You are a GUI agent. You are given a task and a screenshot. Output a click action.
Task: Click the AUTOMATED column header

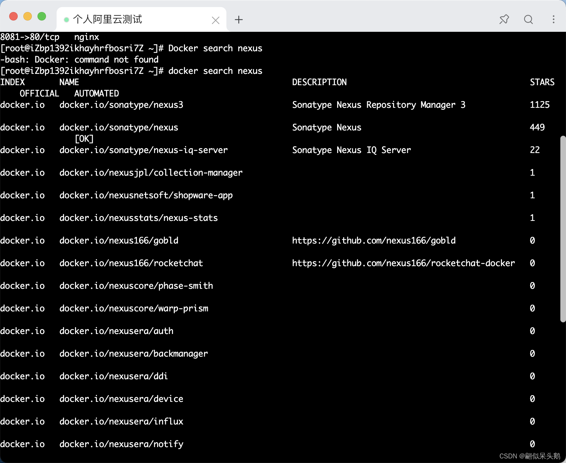pos(97,94)
